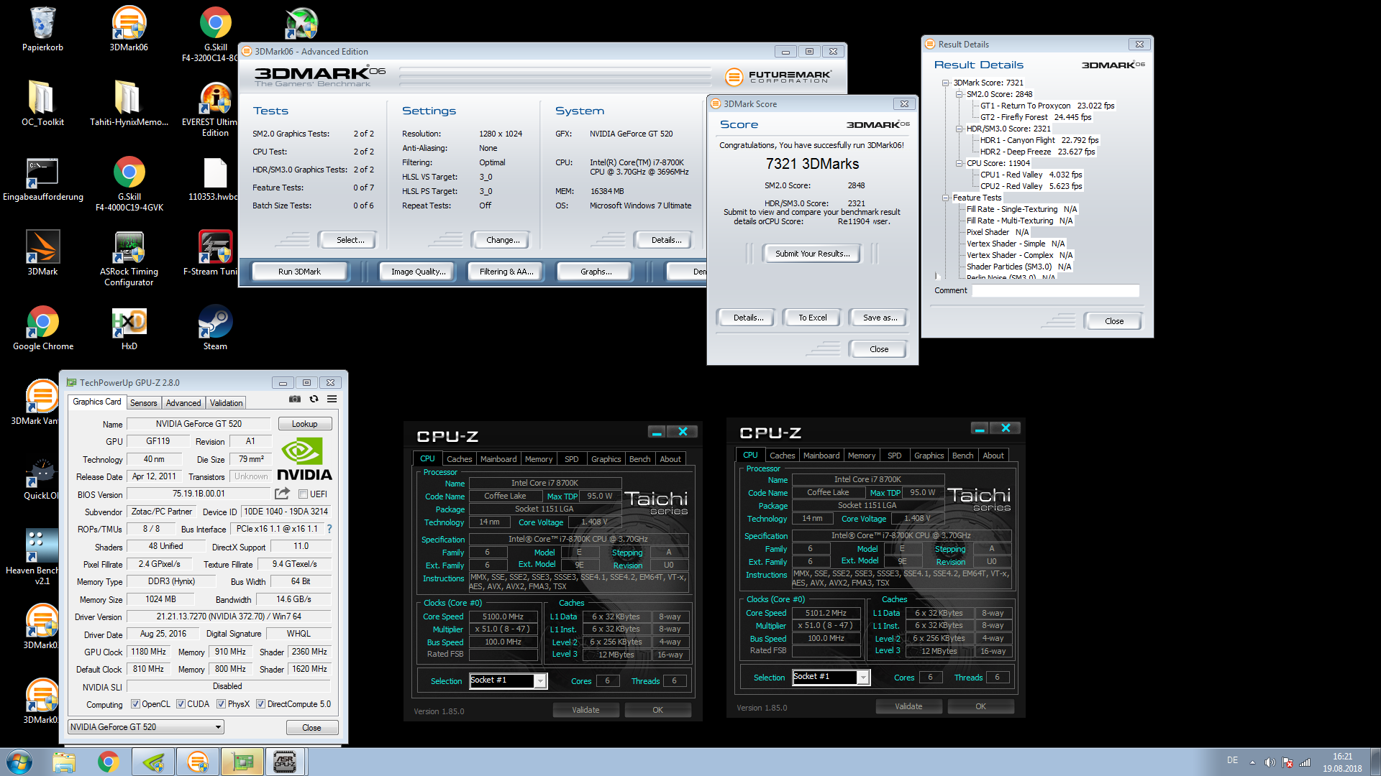Select the HxD hex editor icon

click(x=129, y=328)
